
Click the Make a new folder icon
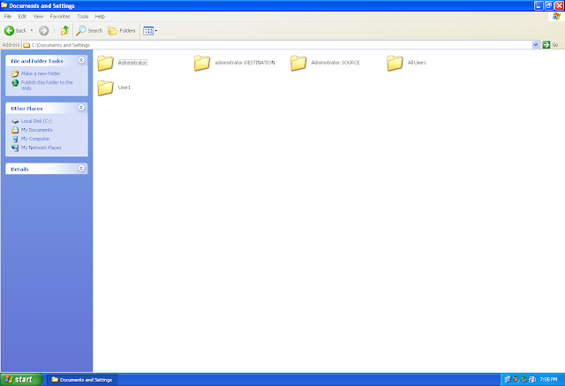(x=15, y=74)
